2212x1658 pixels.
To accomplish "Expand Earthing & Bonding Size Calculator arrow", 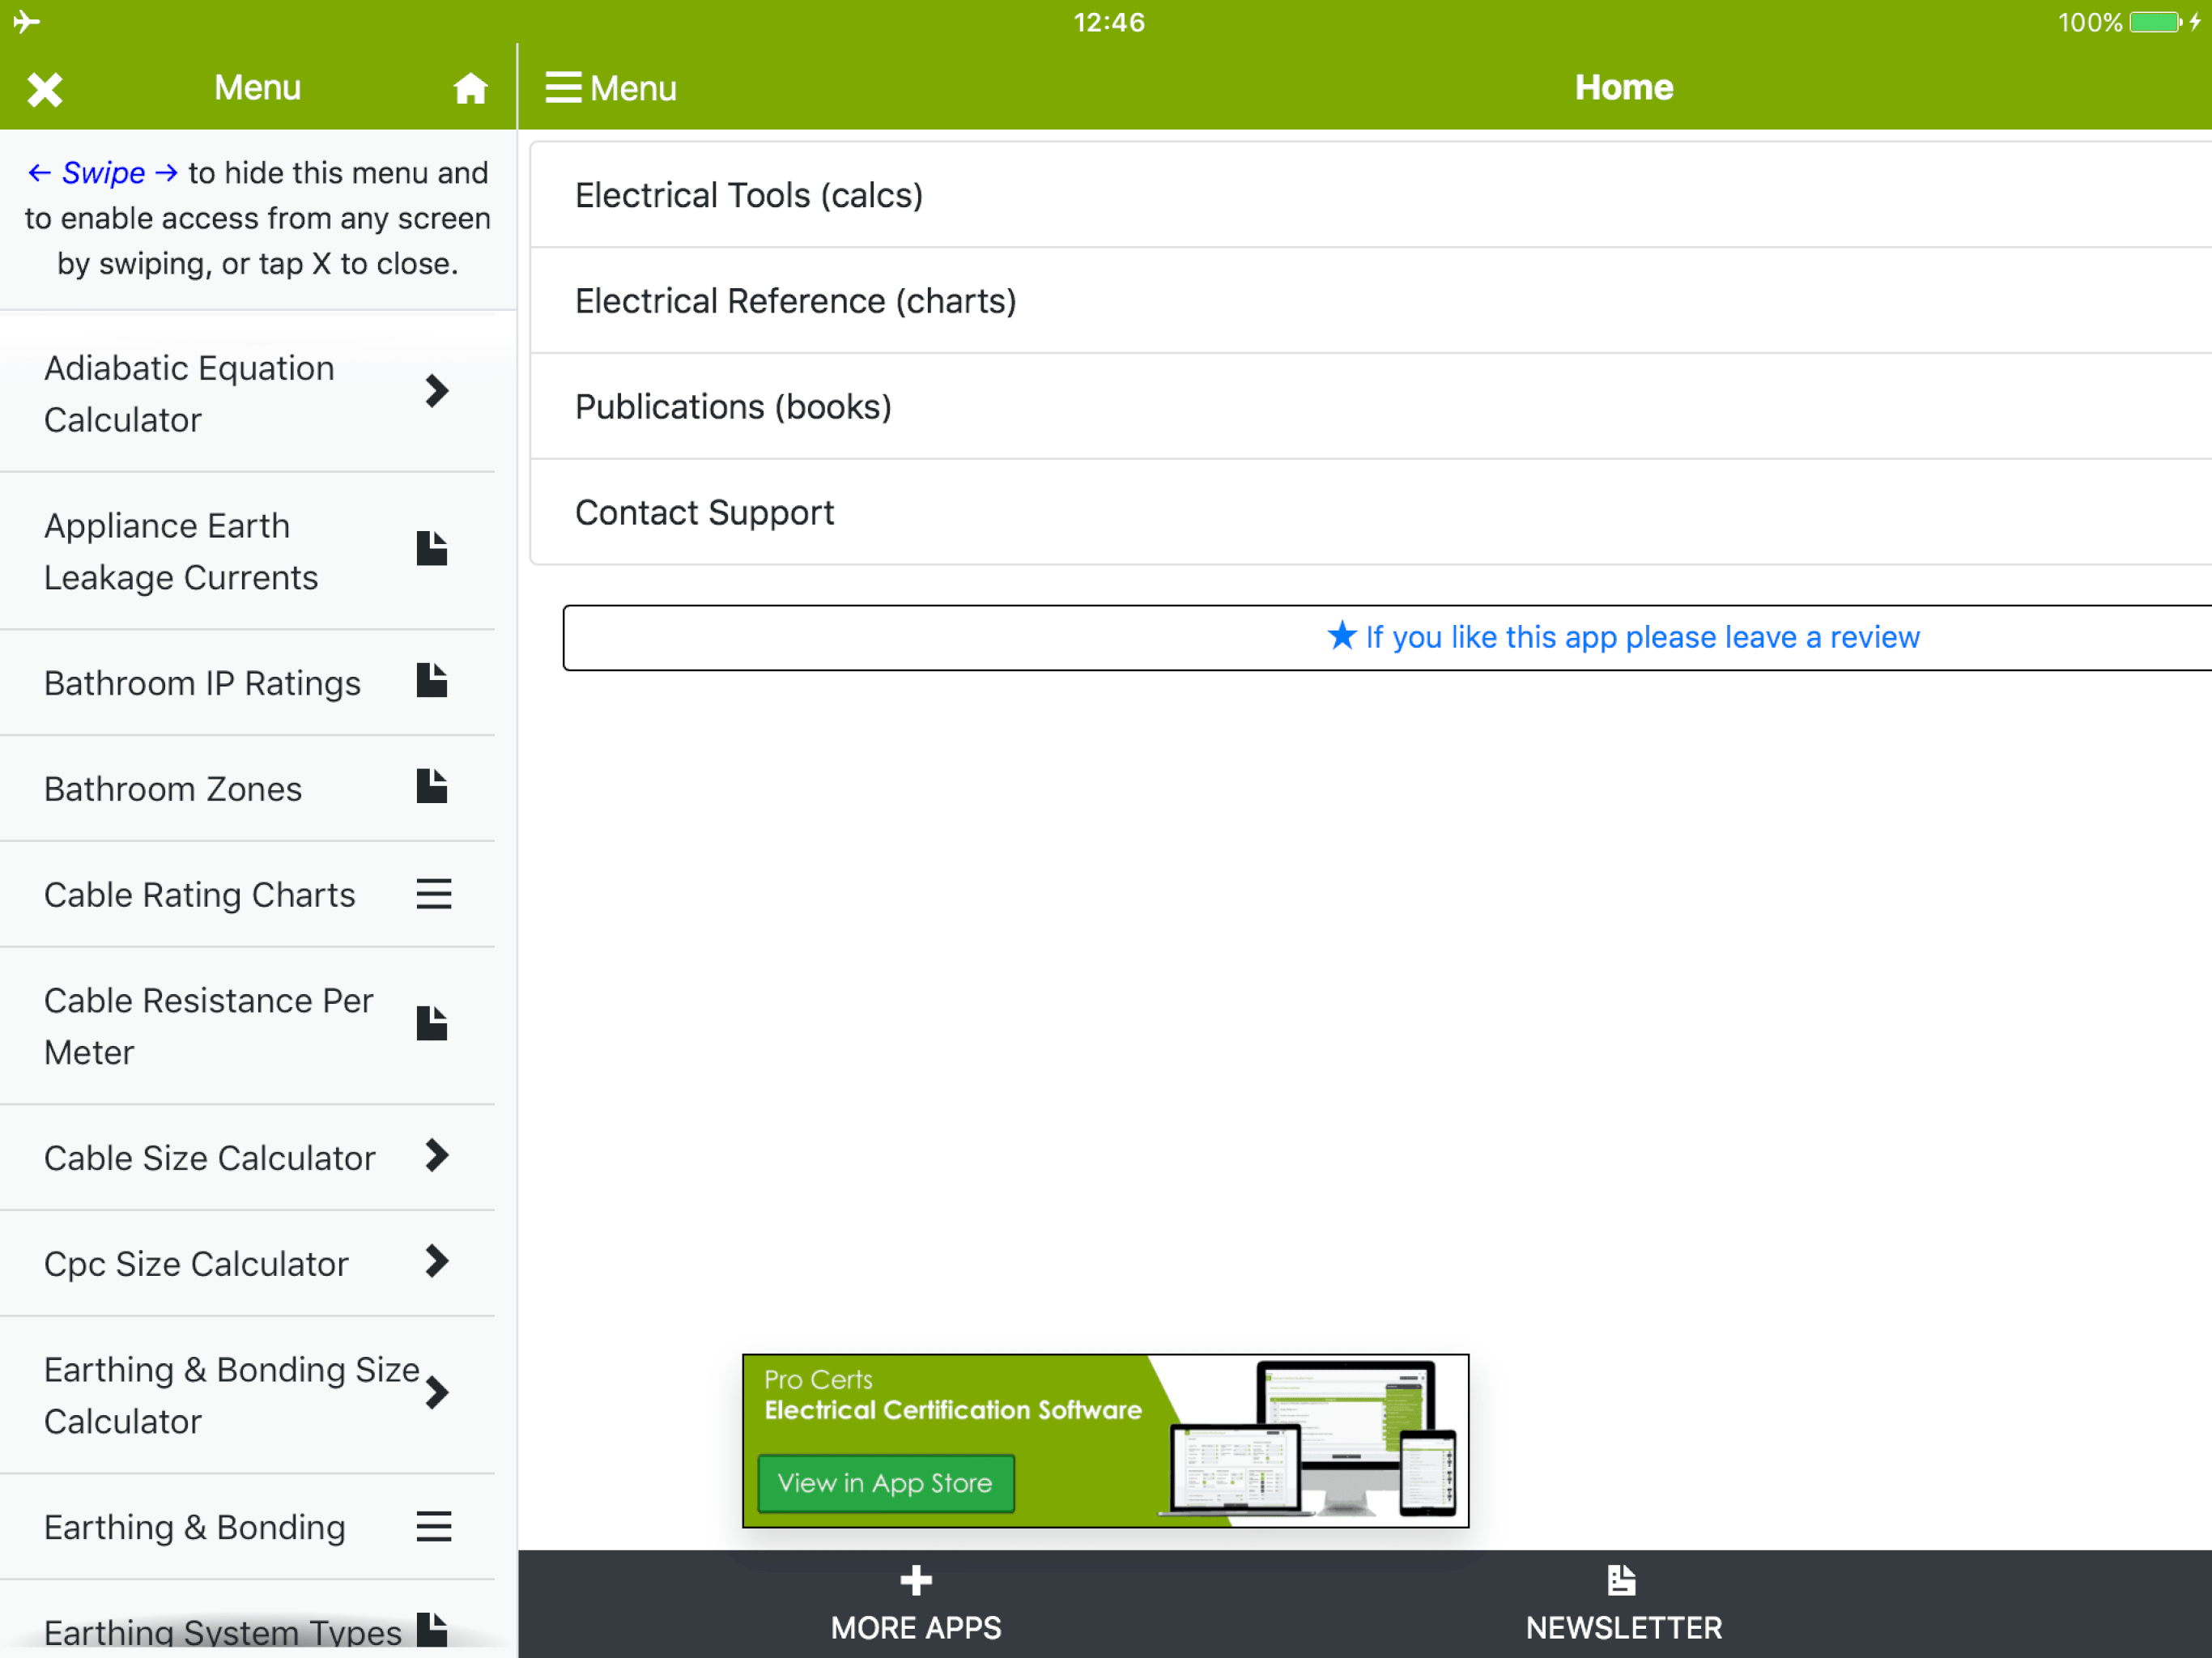I will (436, 1393).
